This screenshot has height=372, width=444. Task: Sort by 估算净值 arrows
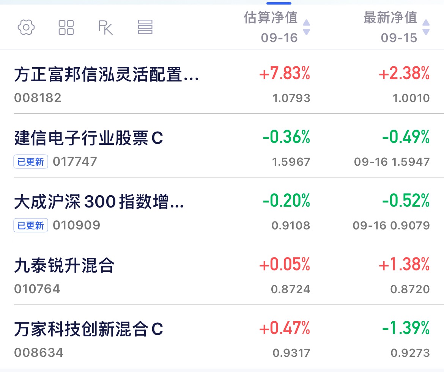coord(306,27)
